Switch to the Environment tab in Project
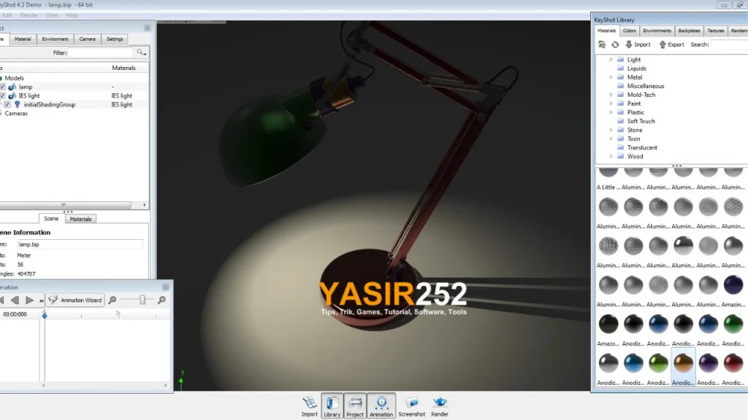Viewport: 748px width, 420px height. click(x=55, y=39)
